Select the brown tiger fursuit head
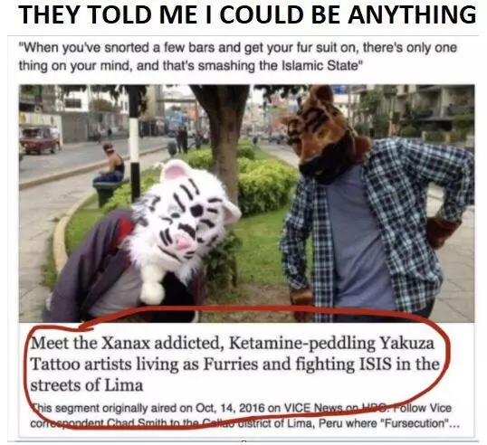Image resolution: width=487 pixels, height=445 pixels. (x=323, y=134)
